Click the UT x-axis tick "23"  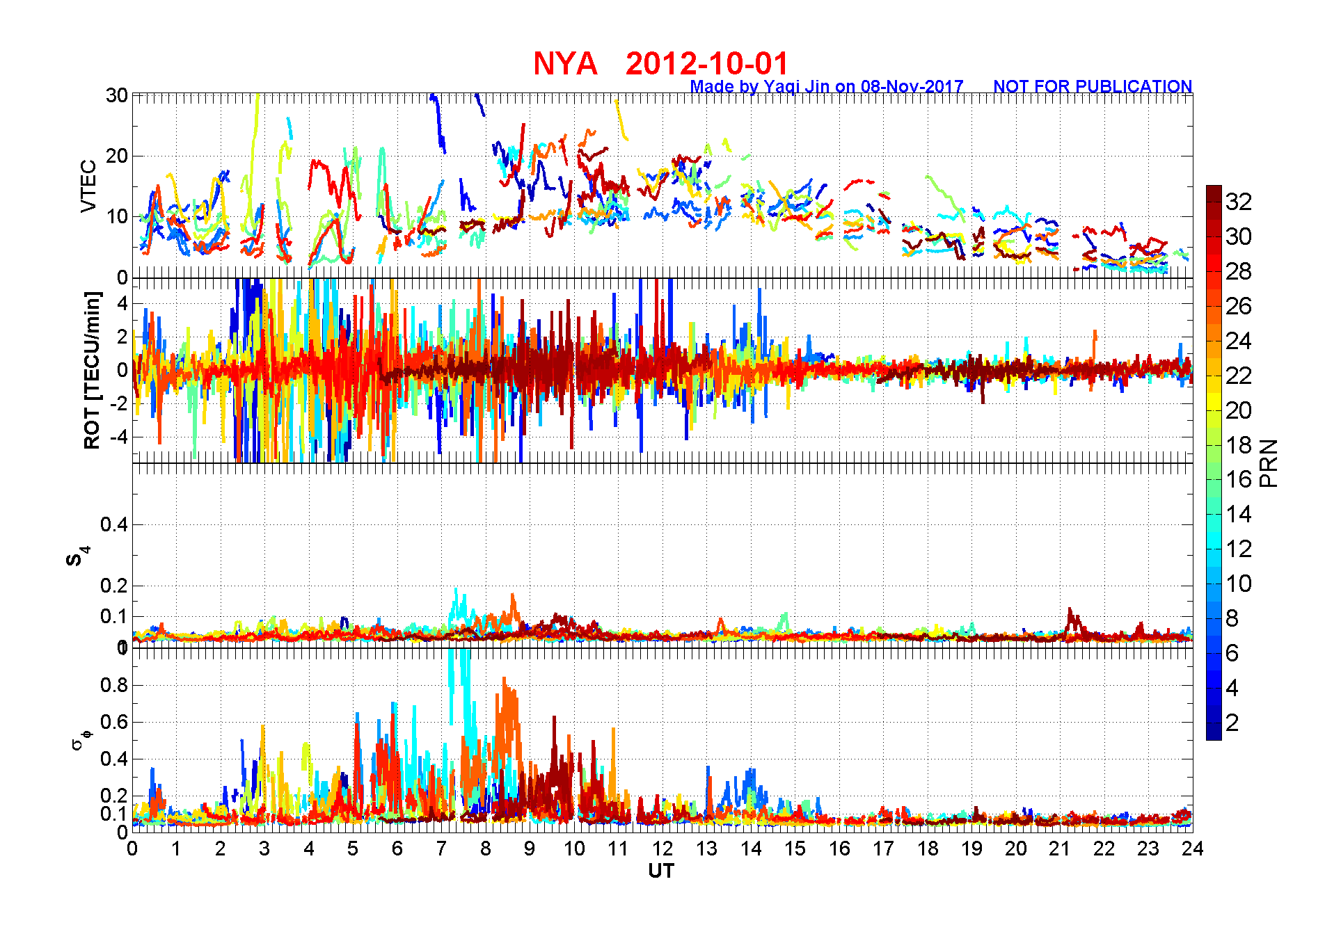[x=1148, y=848]
